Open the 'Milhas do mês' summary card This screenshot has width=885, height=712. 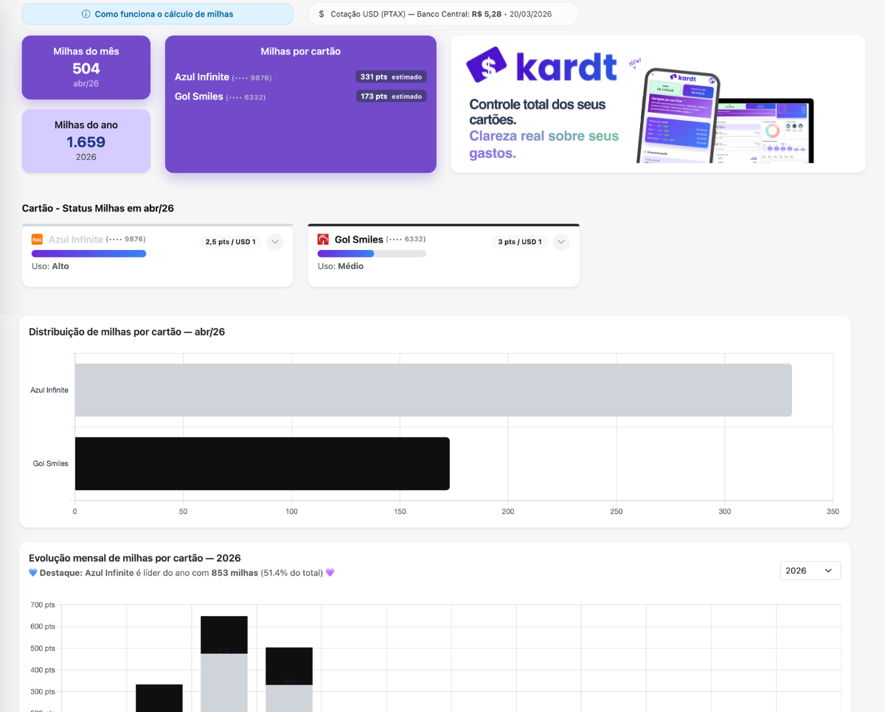point(86,68)
